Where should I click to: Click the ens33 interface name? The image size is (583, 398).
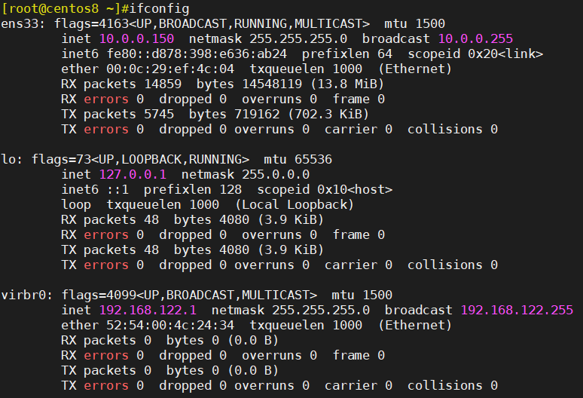20,24
